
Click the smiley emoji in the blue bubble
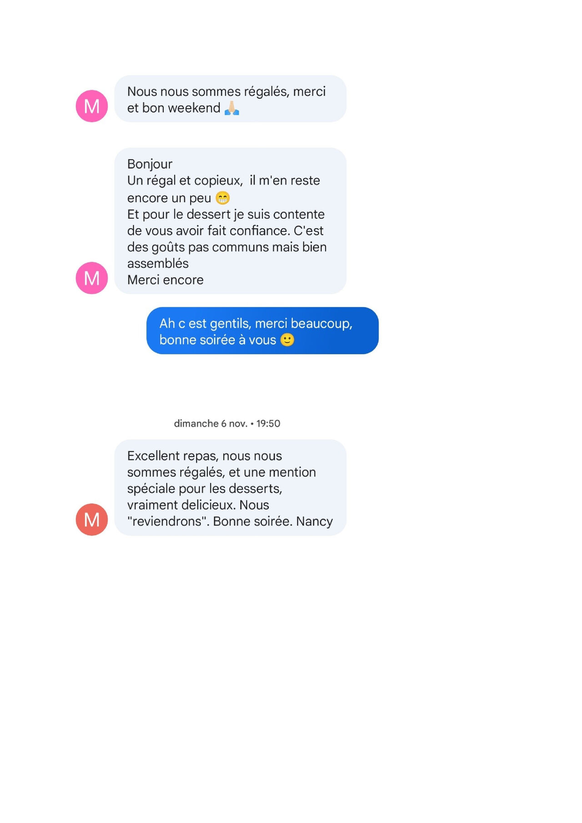point(287,339)
